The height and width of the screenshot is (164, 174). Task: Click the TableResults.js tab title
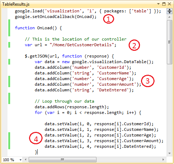(x=16, y=4)
